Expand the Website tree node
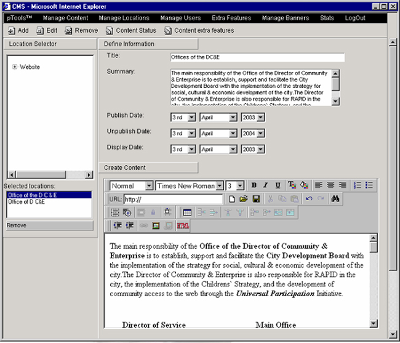The image size is (400, 343). [15, 67]
